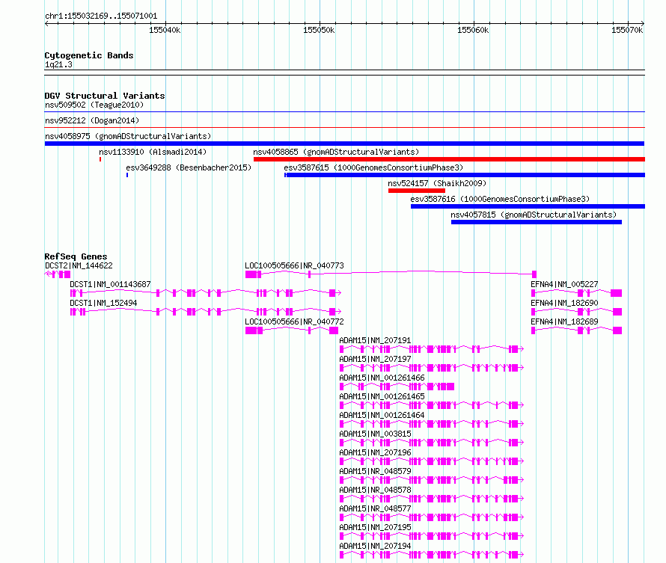666x563 pixels.
Task: Click the ADAM15|NM_207196 transcript label
Action: (x=375, y=452)
